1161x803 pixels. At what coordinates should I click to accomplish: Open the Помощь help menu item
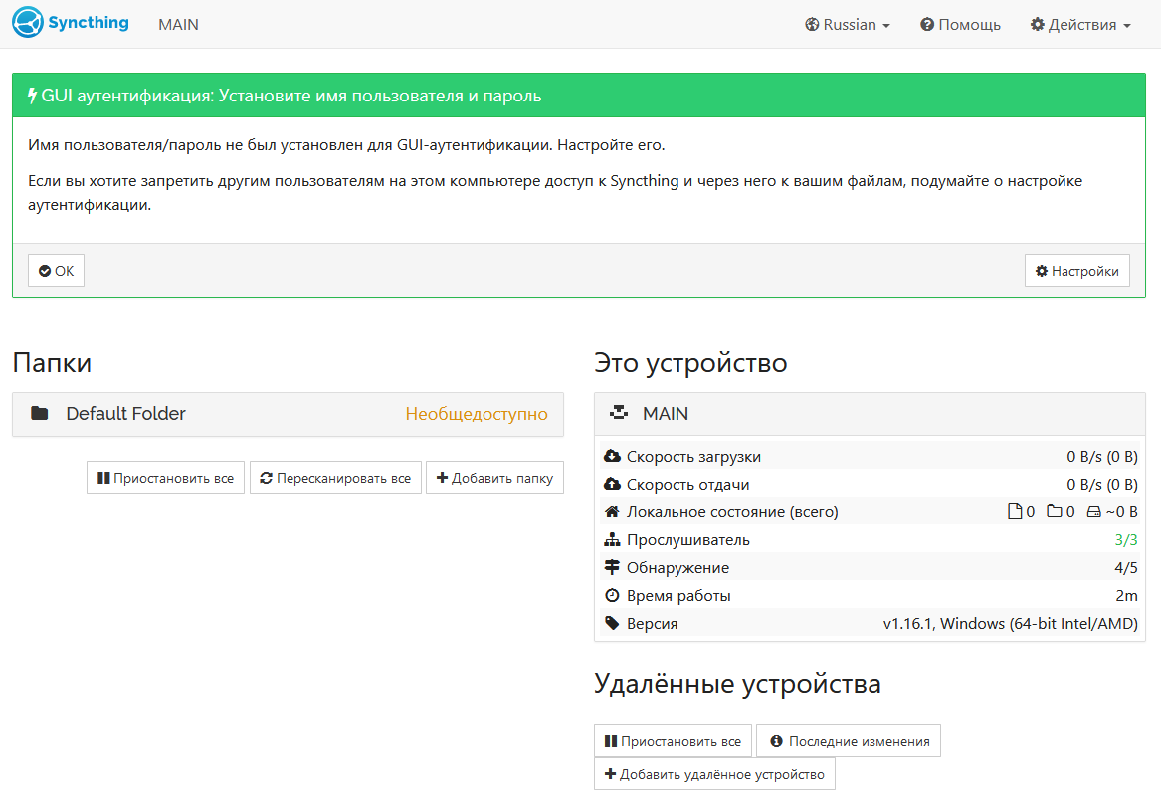(x=960, y=25)
